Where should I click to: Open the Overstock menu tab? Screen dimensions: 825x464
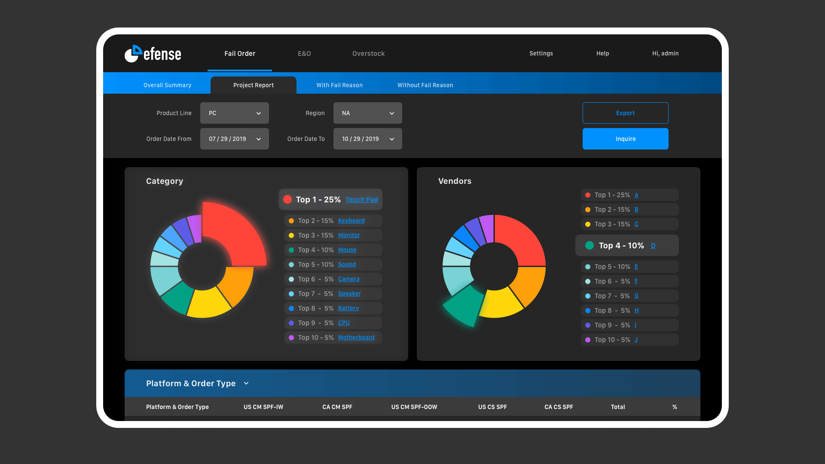(368, 54)
